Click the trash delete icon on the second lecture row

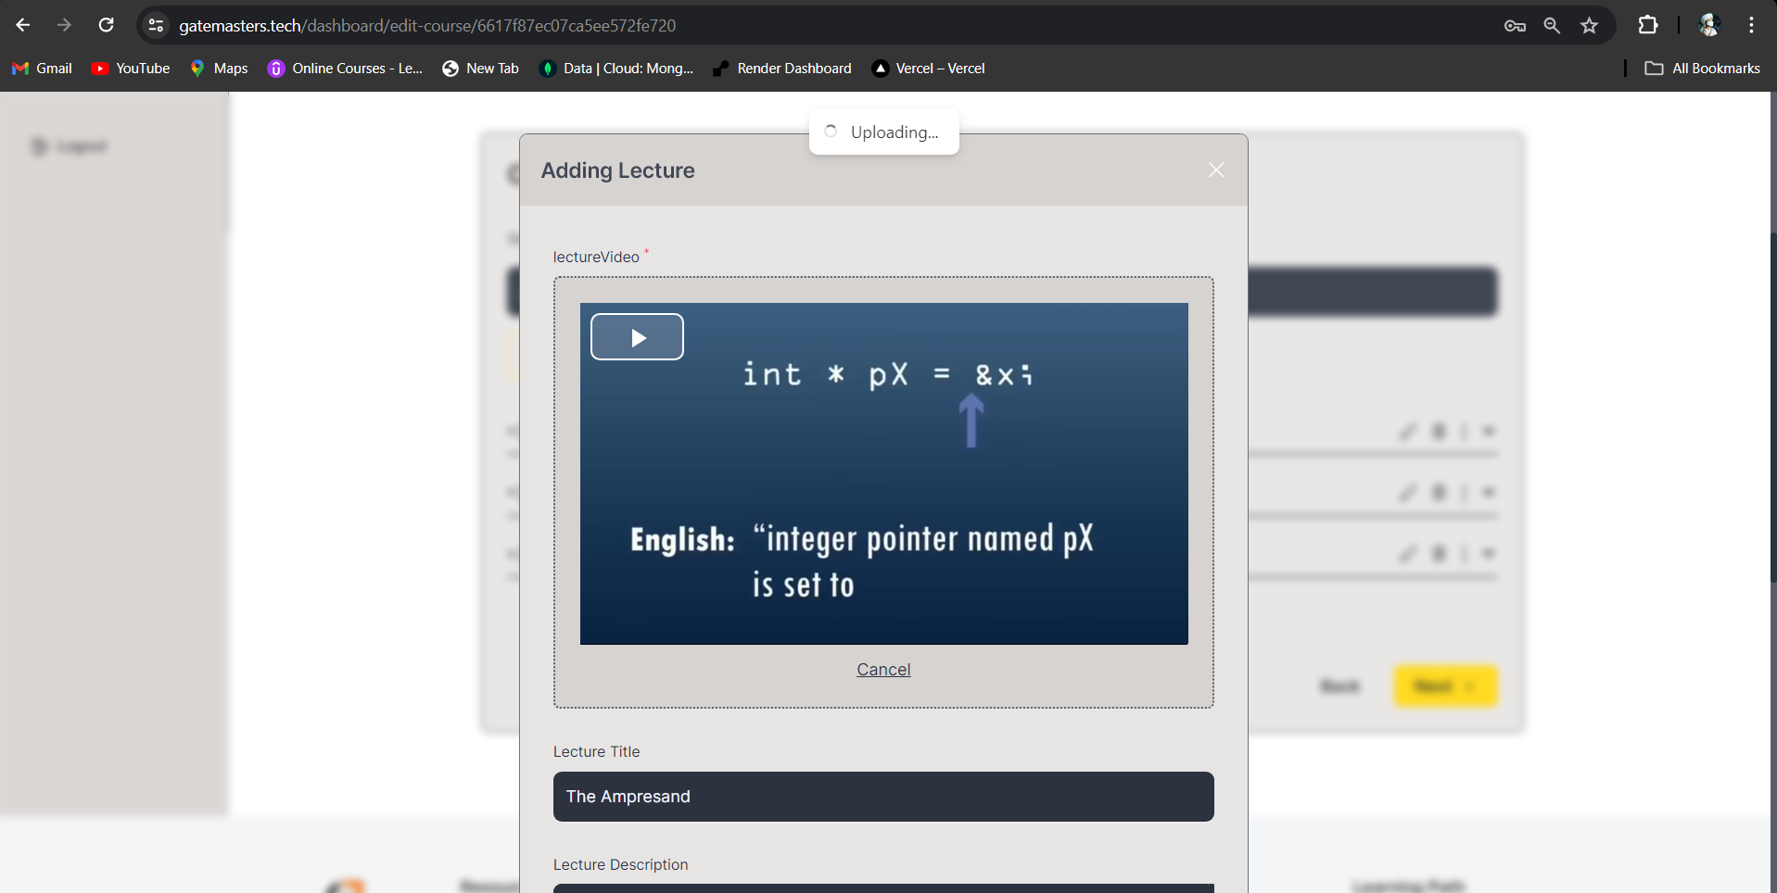point(1439,492)
